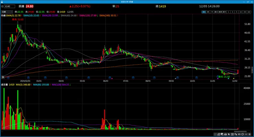Click the SMA(240) 30.51 legend label
Image resolution: width=254 pixels, height=137 pixels.
[x=108, y=15]
